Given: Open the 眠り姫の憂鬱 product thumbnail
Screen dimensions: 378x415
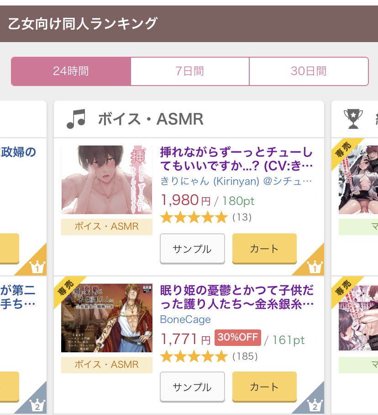Looking at the screenshot, I should coord(107,318).
